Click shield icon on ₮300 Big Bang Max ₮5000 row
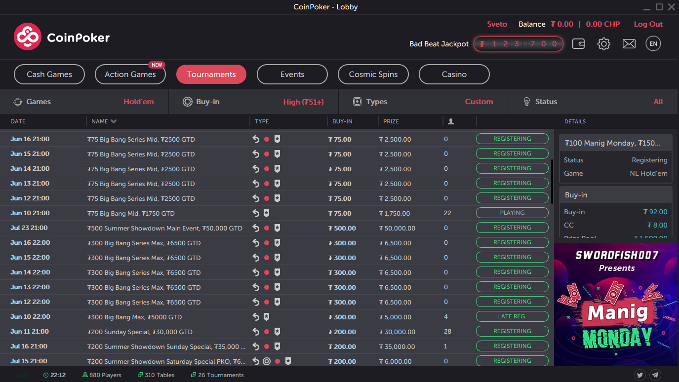 click(x=266, y=317)
